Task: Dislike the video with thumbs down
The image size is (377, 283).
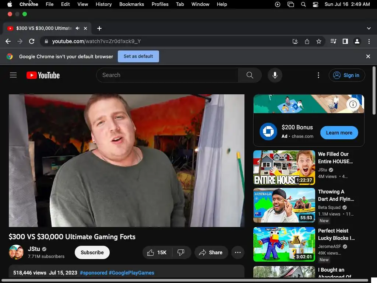Action: tap(181, 252)
